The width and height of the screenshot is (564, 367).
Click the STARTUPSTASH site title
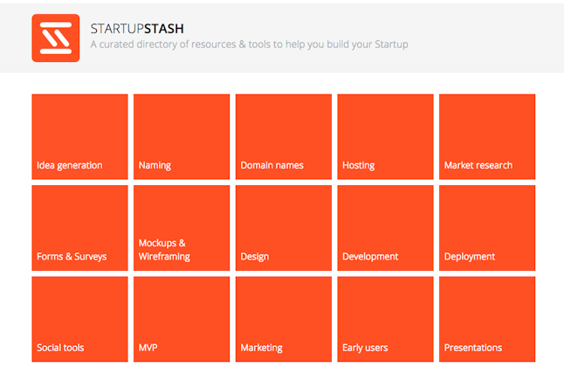pyautogui.click(x=137, y=29)
